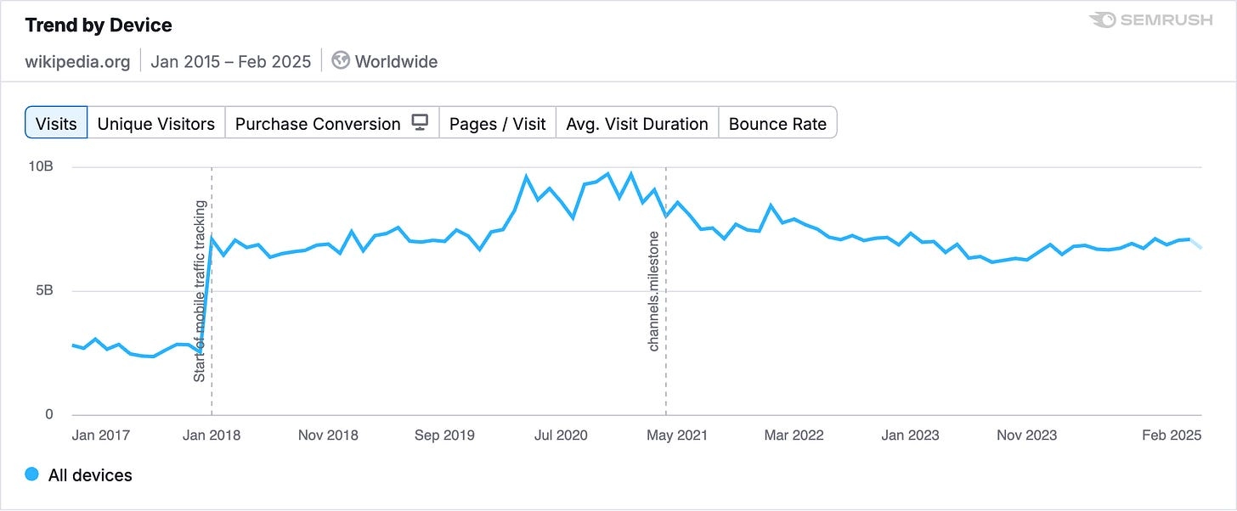
Task: Click the Trend by Device heading
Action: tap(99, 25)
